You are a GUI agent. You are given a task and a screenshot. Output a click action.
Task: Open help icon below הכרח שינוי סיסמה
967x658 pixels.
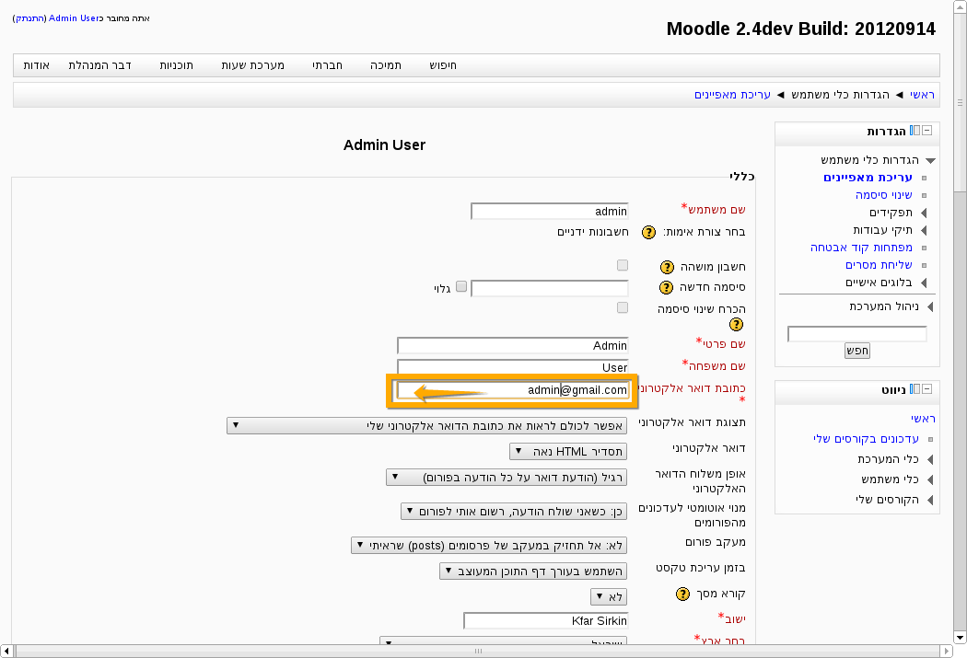coord(737,325)
